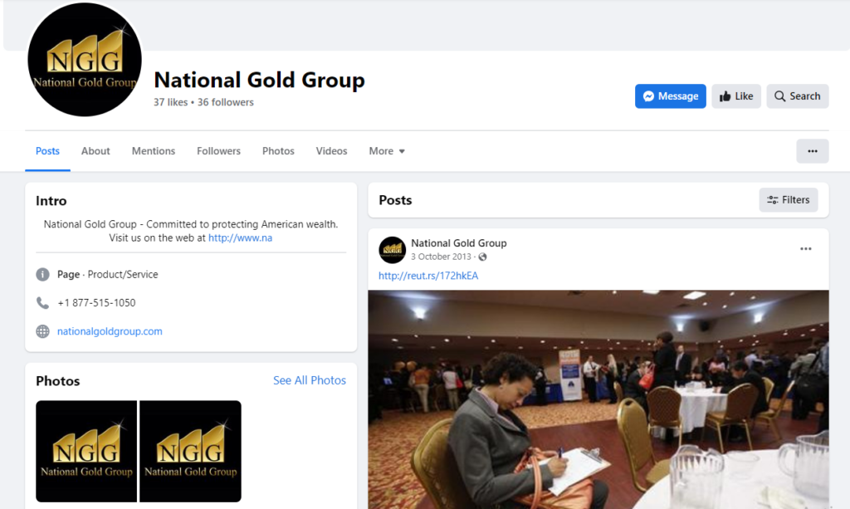Click the Message button
This screenshot has height=509, width=850.
pyautogui.click(x=670, y=96)
